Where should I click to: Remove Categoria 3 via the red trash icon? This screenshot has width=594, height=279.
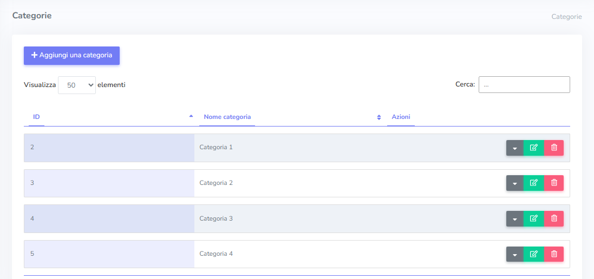(554, 218)
